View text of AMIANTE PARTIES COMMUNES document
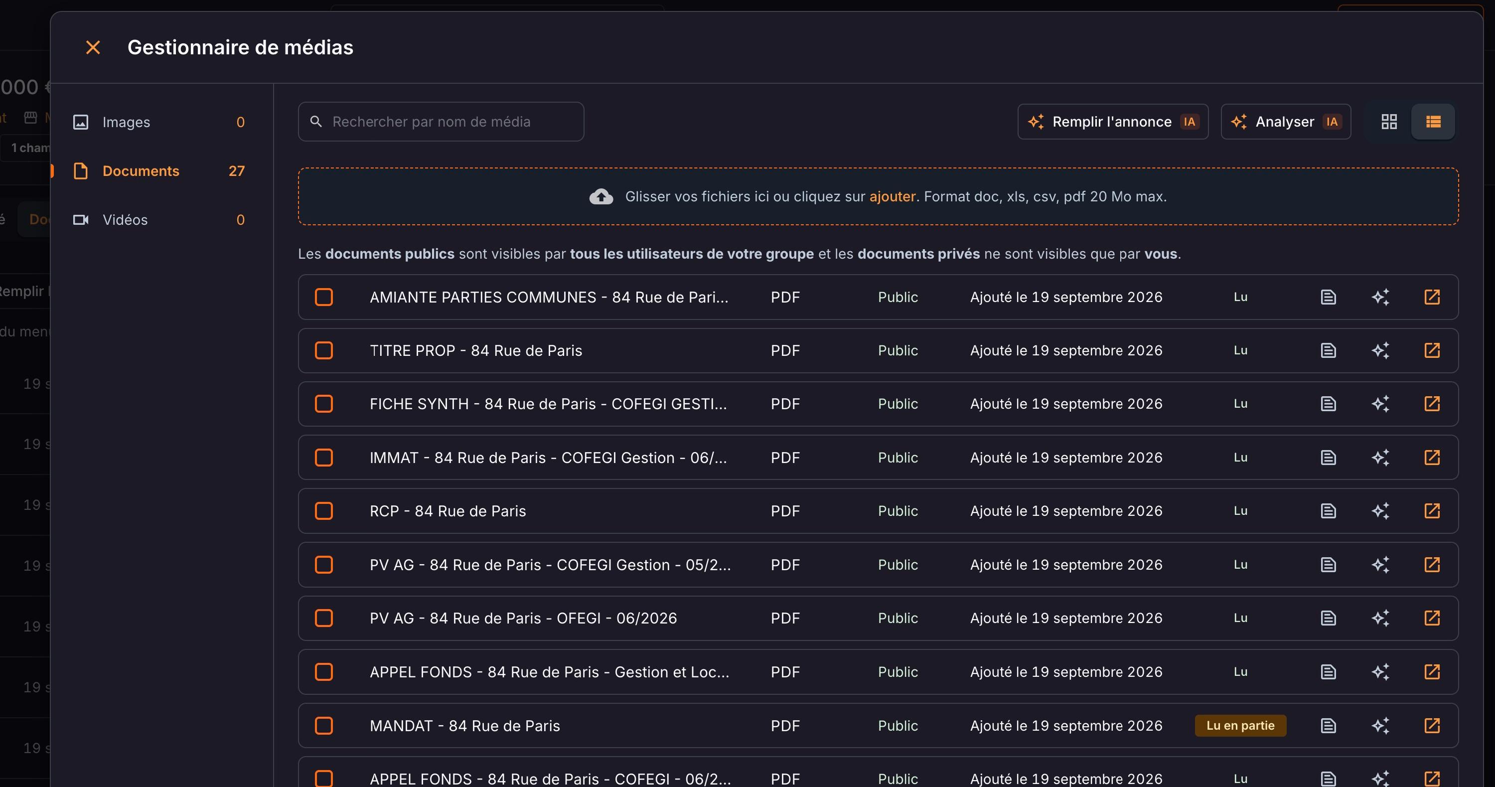 1329,297
